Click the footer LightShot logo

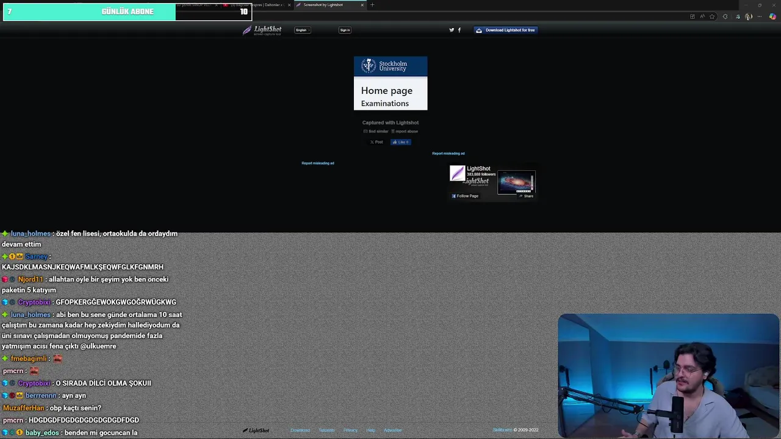(256, 430)
